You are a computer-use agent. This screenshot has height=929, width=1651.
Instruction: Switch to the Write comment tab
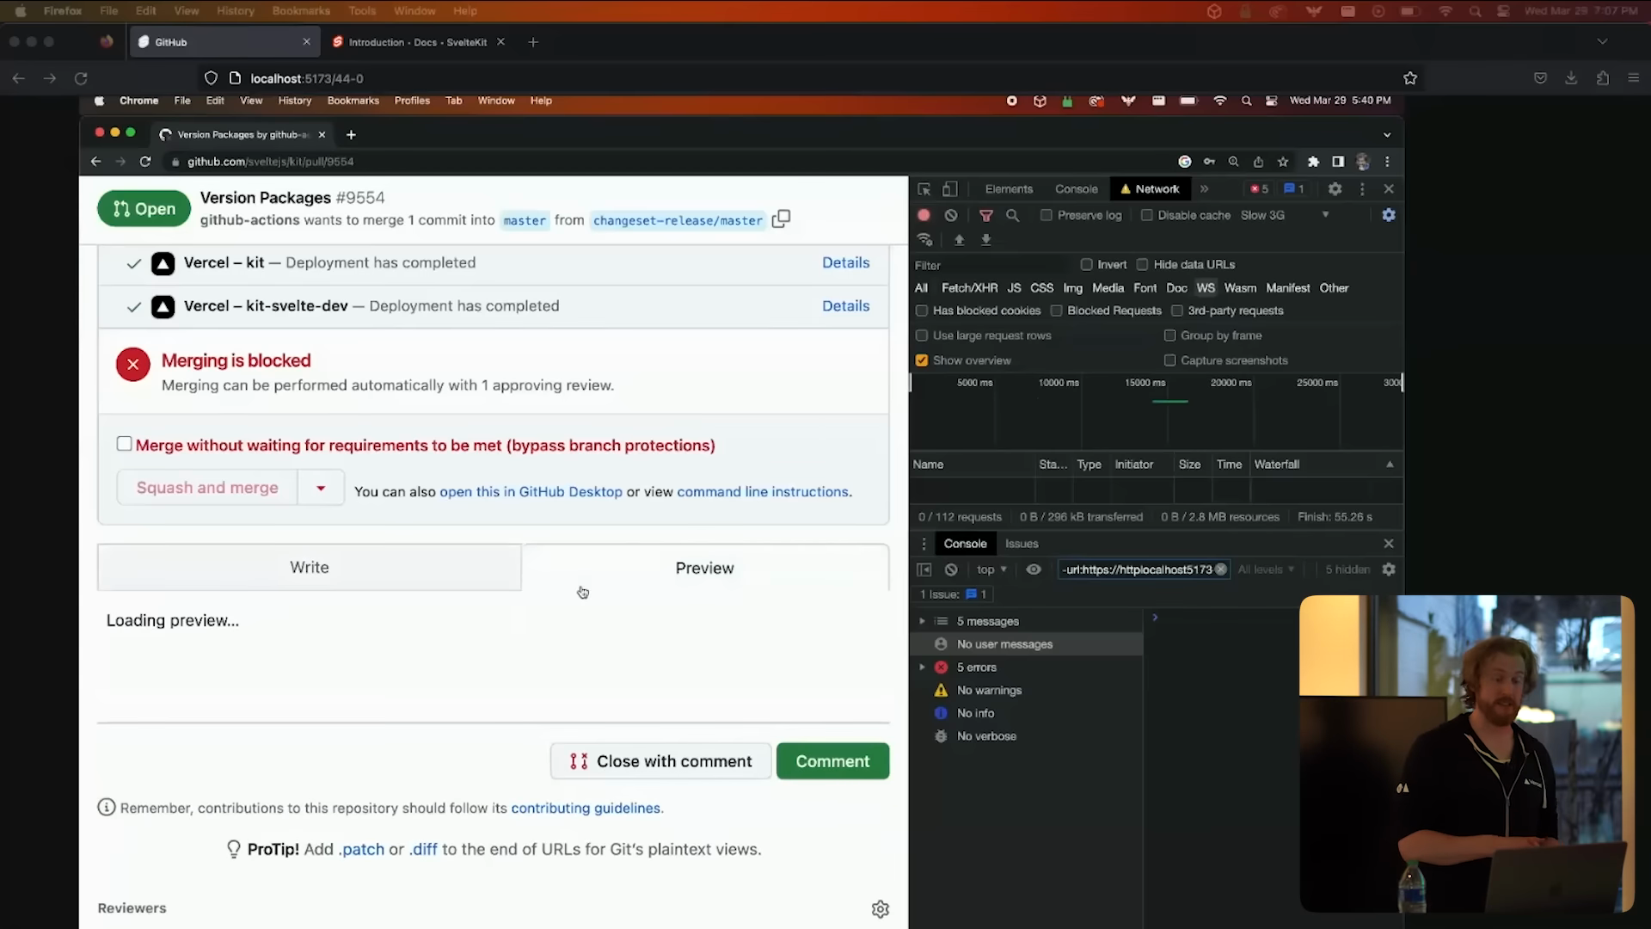[x=309, y=568]
